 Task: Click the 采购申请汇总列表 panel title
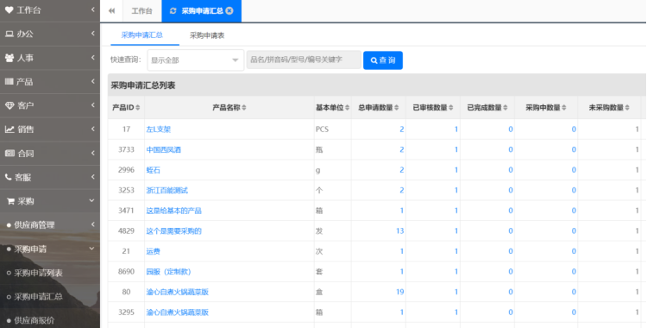point(143,85)
